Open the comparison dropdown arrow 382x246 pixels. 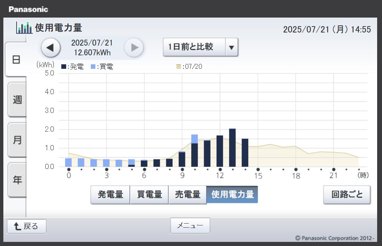[x=231, y=47]
